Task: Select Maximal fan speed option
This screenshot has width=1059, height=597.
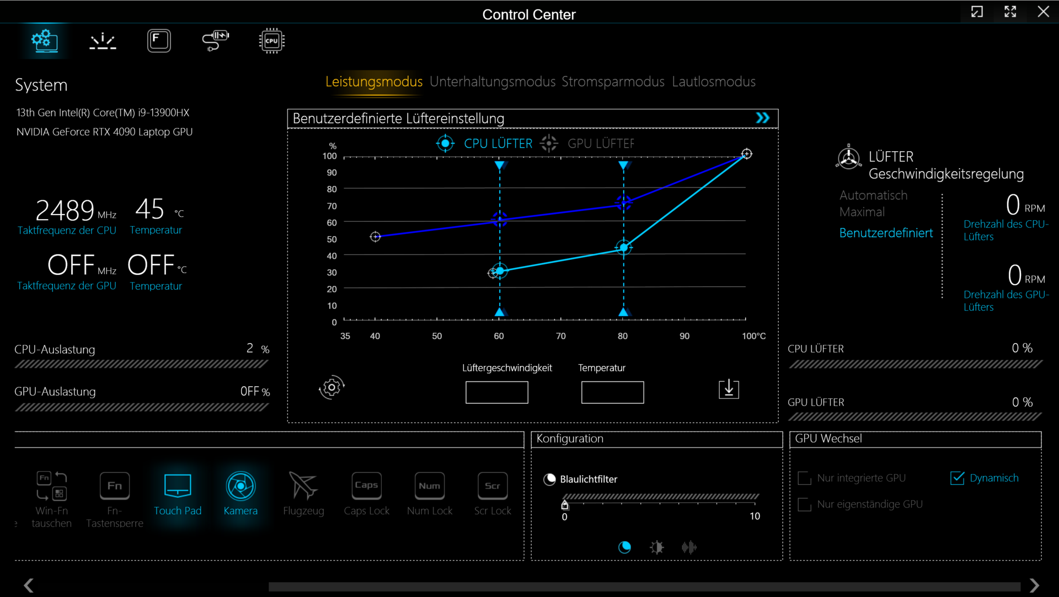Action: tap(862, 212)
